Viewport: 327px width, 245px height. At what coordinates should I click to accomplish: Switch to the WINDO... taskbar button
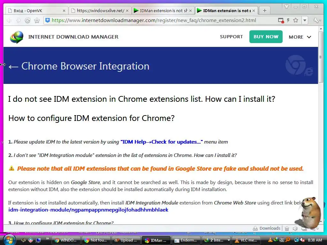66,240
